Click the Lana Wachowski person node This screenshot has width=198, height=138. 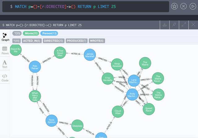[x=134, y=81]
